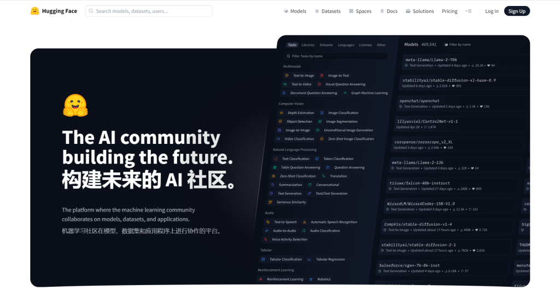Image resolution: width=560 pixels, height=296 pixels.
Task: Click the Video Classification icon
Action: coord(278,139)
